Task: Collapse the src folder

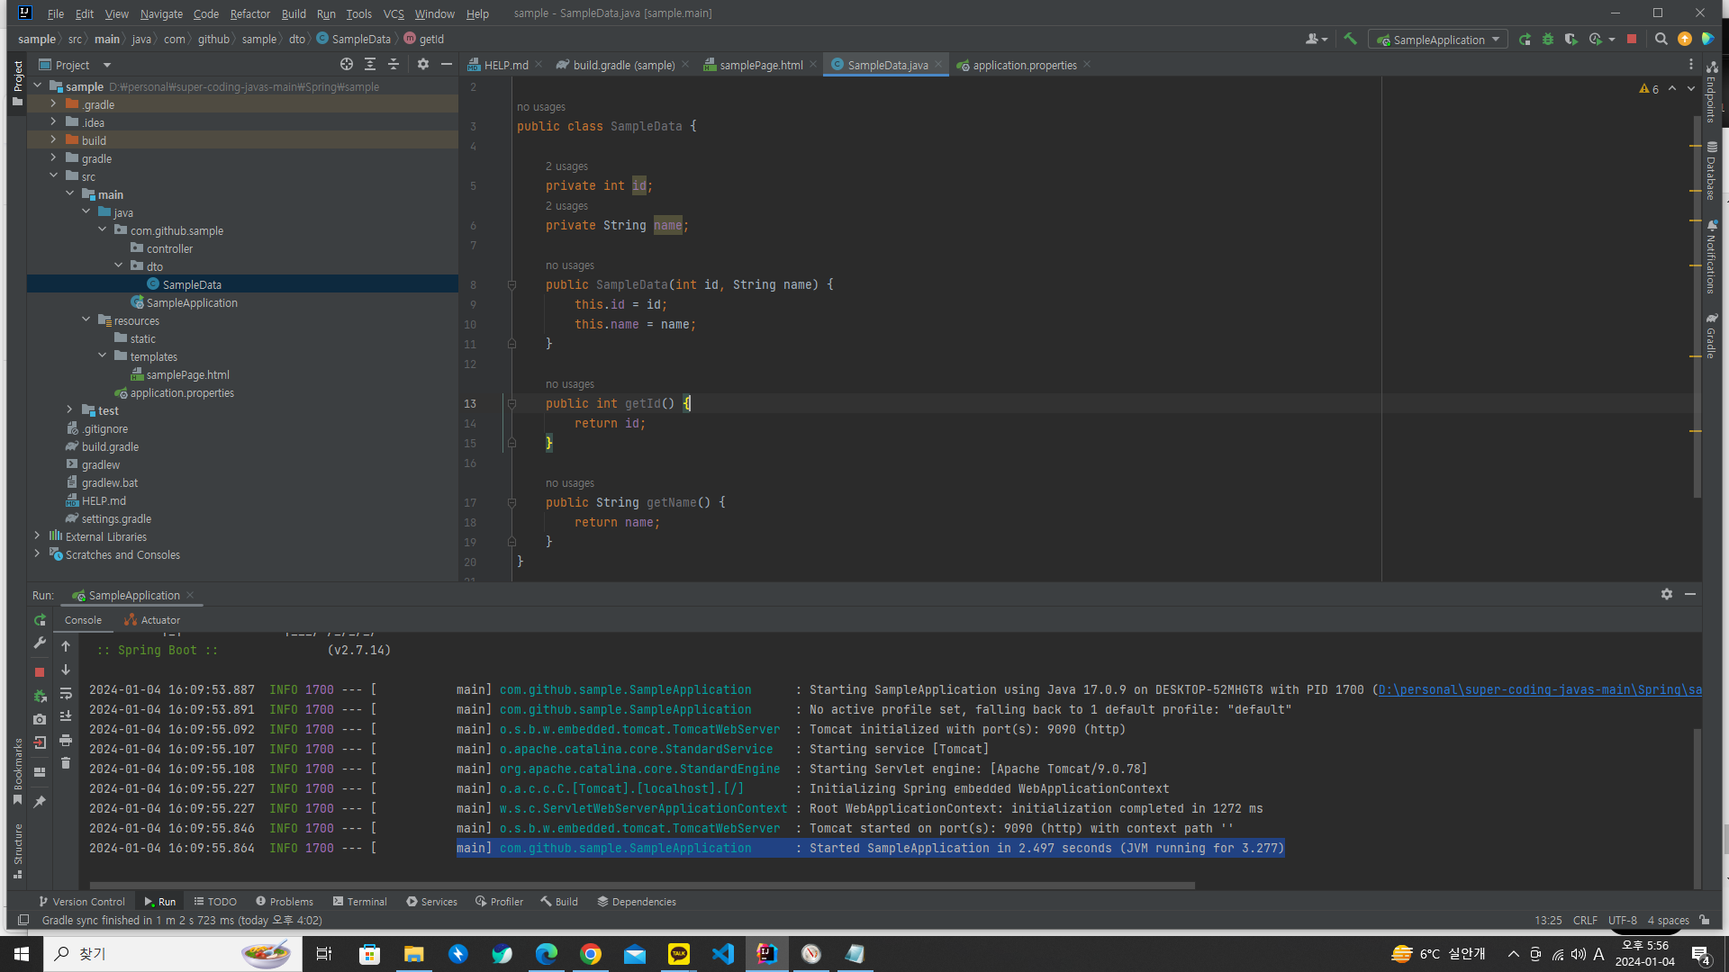Action: coord(53,176)
